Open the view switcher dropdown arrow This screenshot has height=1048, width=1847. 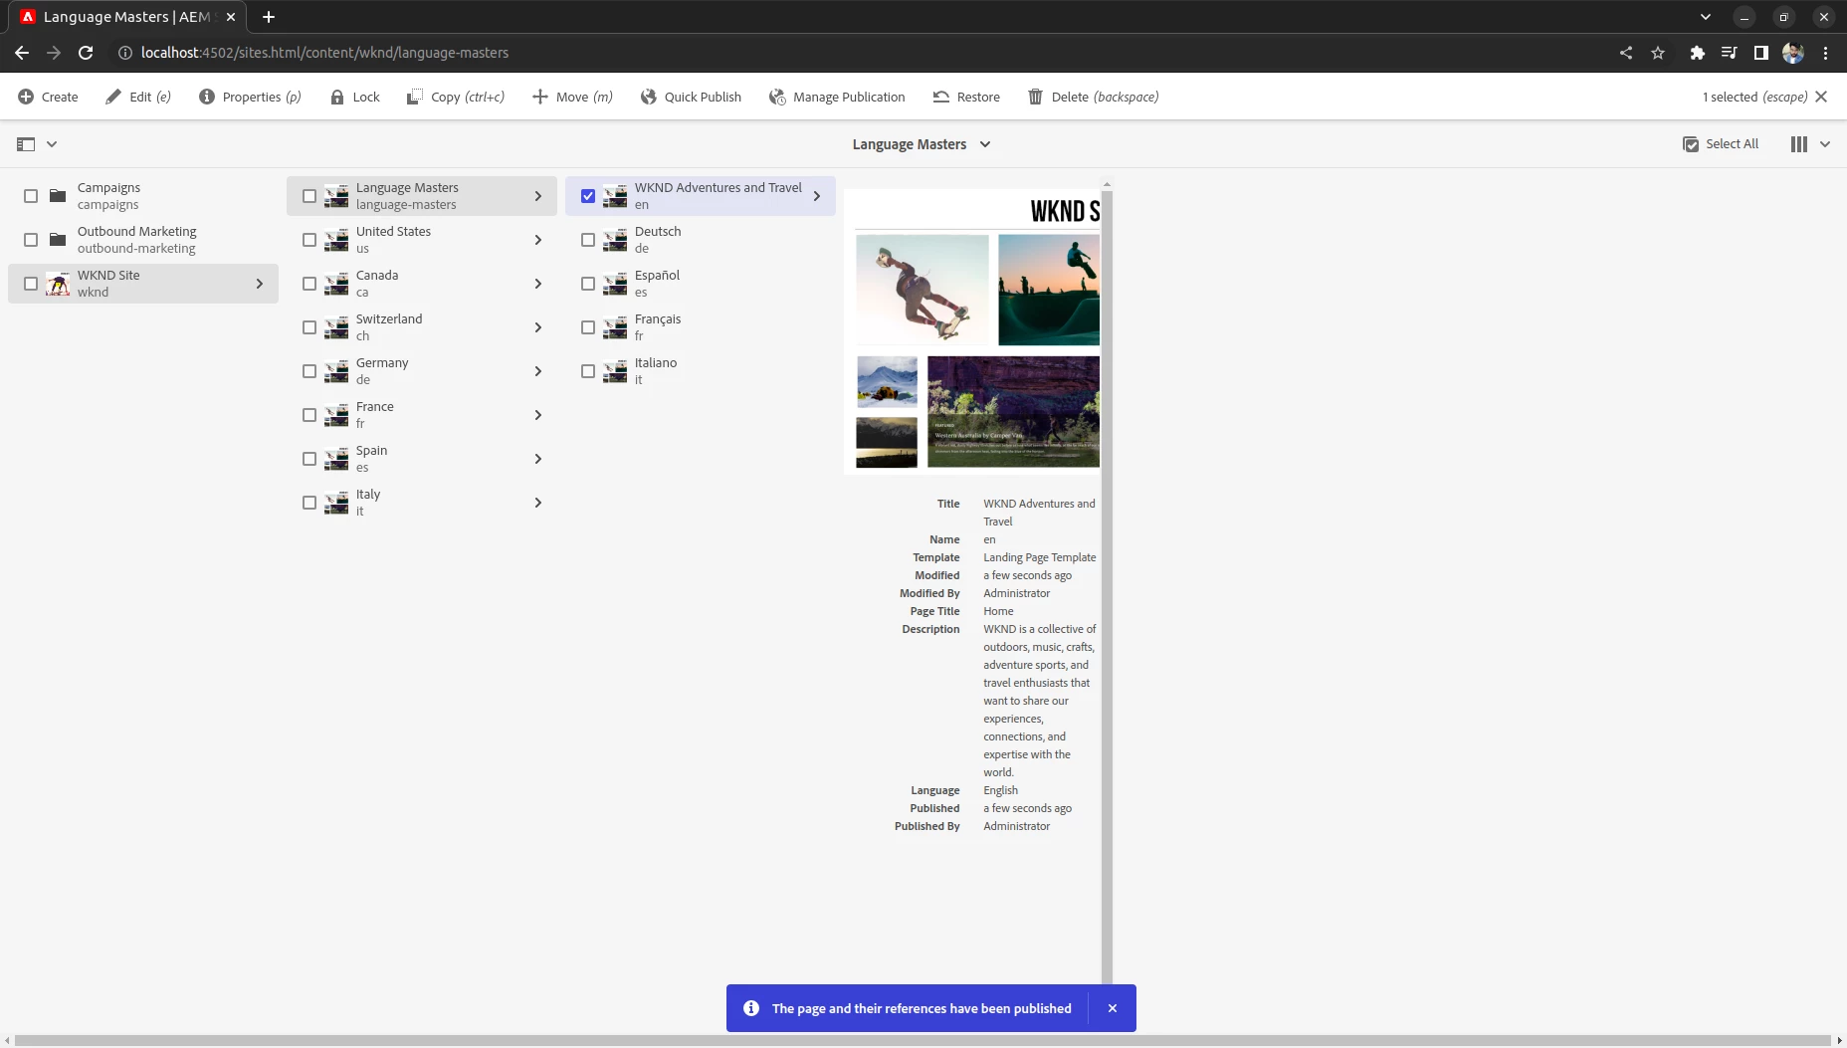point(1825,144)
